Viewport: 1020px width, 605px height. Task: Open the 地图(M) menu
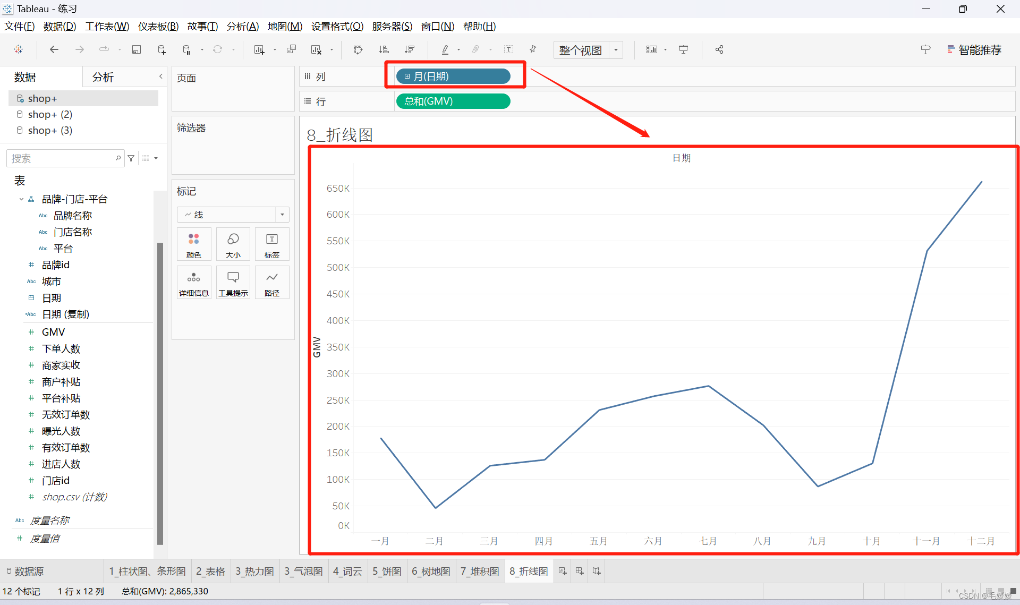click(285, 26)
